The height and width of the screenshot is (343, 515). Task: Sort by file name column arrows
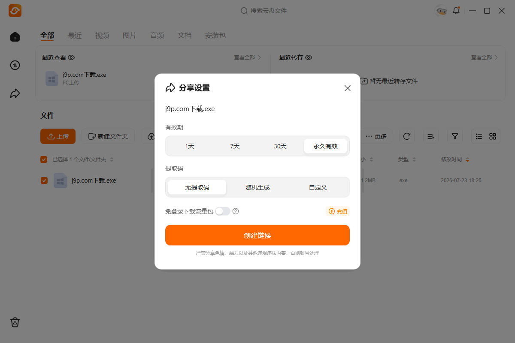pyautogui.click(x=112, y=159)
